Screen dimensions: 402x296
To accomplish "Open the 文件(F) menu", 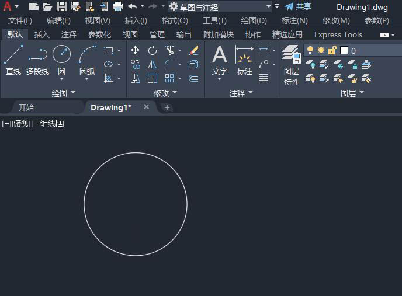I will pos(20,20).
